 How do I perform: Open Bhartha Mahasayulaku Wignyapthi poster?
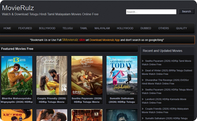click(17, 76)
